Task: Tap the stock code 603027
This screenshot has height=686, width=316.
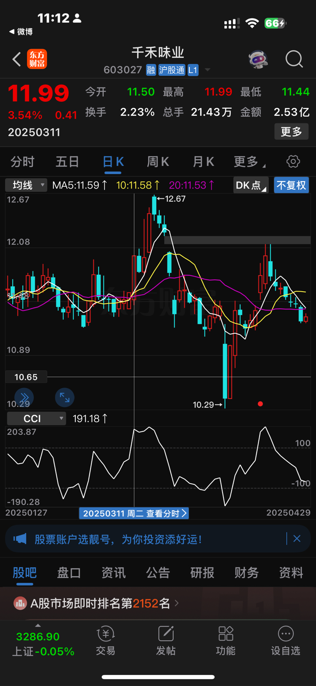Action: 123,70
